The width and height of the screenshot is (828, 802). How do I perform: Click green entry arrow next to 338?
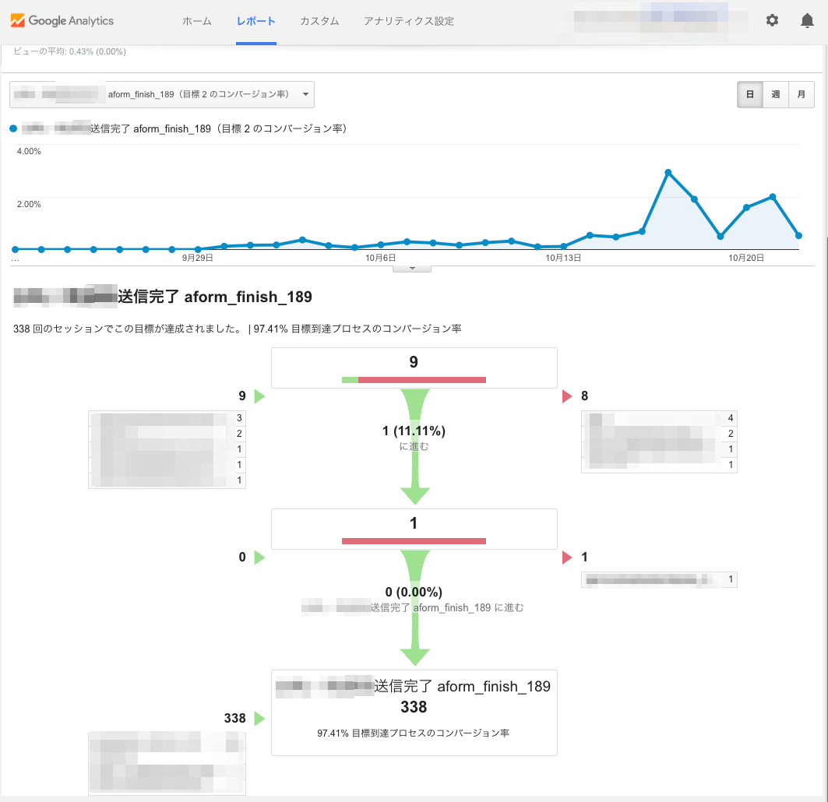[260, 718]
